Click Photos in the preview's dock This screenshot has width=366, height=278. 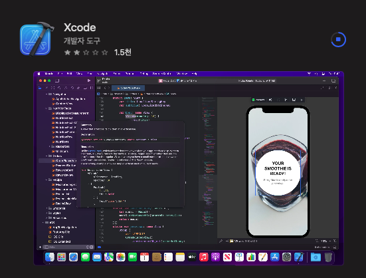tap(121, 257)
